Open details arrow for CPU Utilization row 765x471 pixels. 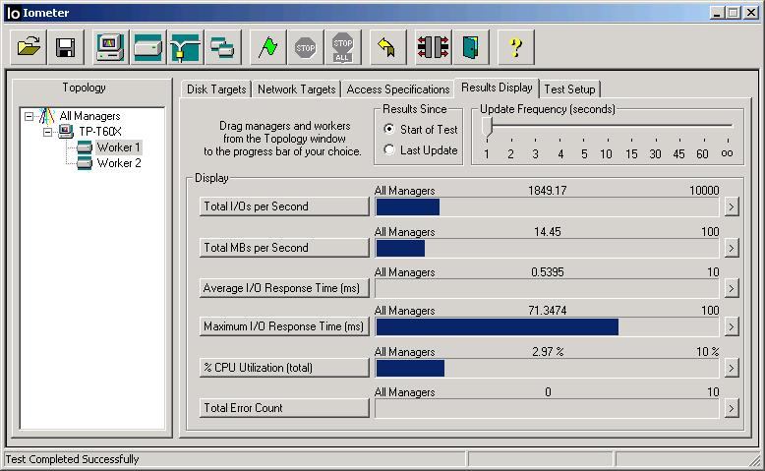[731, 368]
